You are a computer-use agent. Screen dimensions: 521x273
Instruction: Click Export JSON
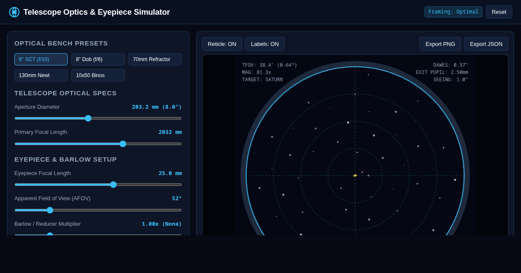pyautogui.click(x=486, y=44)
